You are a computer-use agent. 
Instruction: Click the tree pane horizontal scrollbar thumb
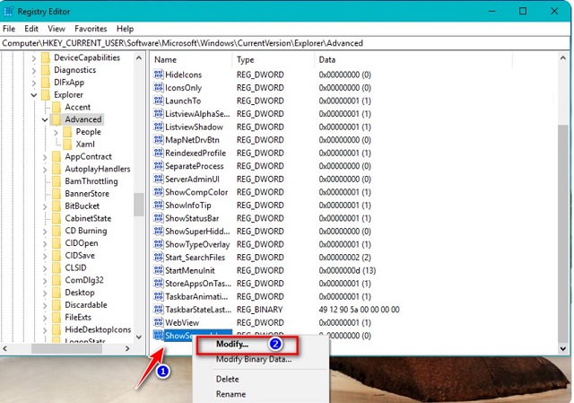click(65, 348)
